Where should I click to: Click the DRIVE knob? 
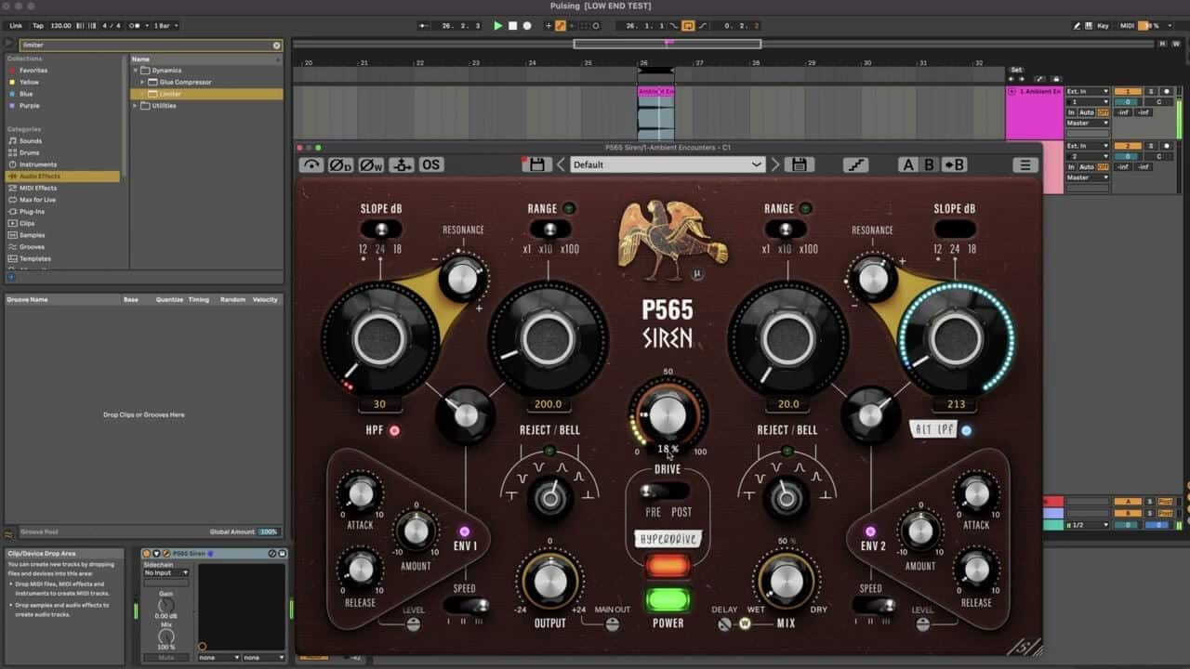667,415
